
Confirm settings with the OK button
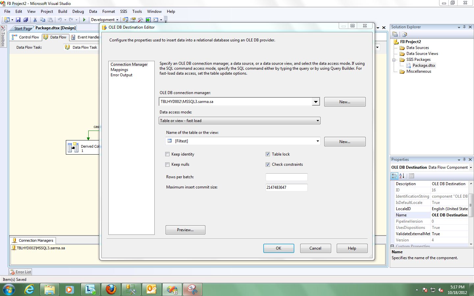278,248
